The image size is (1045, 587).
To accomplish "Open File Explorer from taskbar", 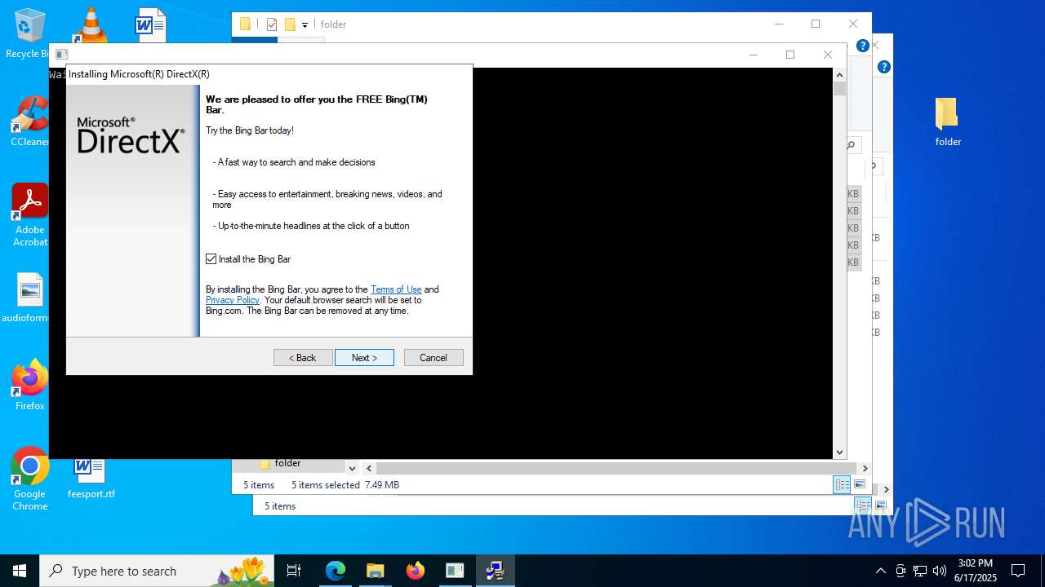I will (x=375, y=571).
